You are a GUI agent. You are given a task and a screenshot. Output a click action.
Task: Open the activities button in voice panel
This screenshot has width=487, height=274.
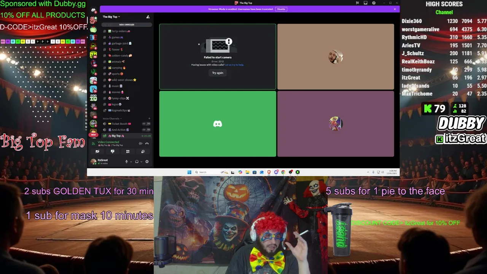click(x=128, y=151)
